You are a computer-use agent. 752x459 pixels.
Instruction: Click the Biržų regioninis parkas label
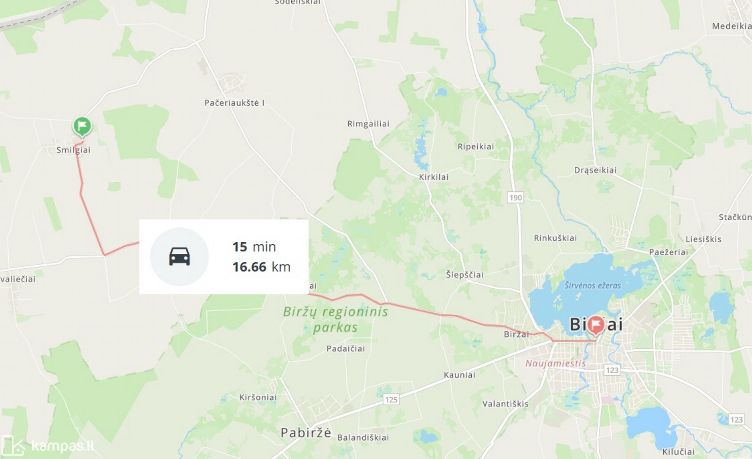pyautogui.click(x=336, y=319)
